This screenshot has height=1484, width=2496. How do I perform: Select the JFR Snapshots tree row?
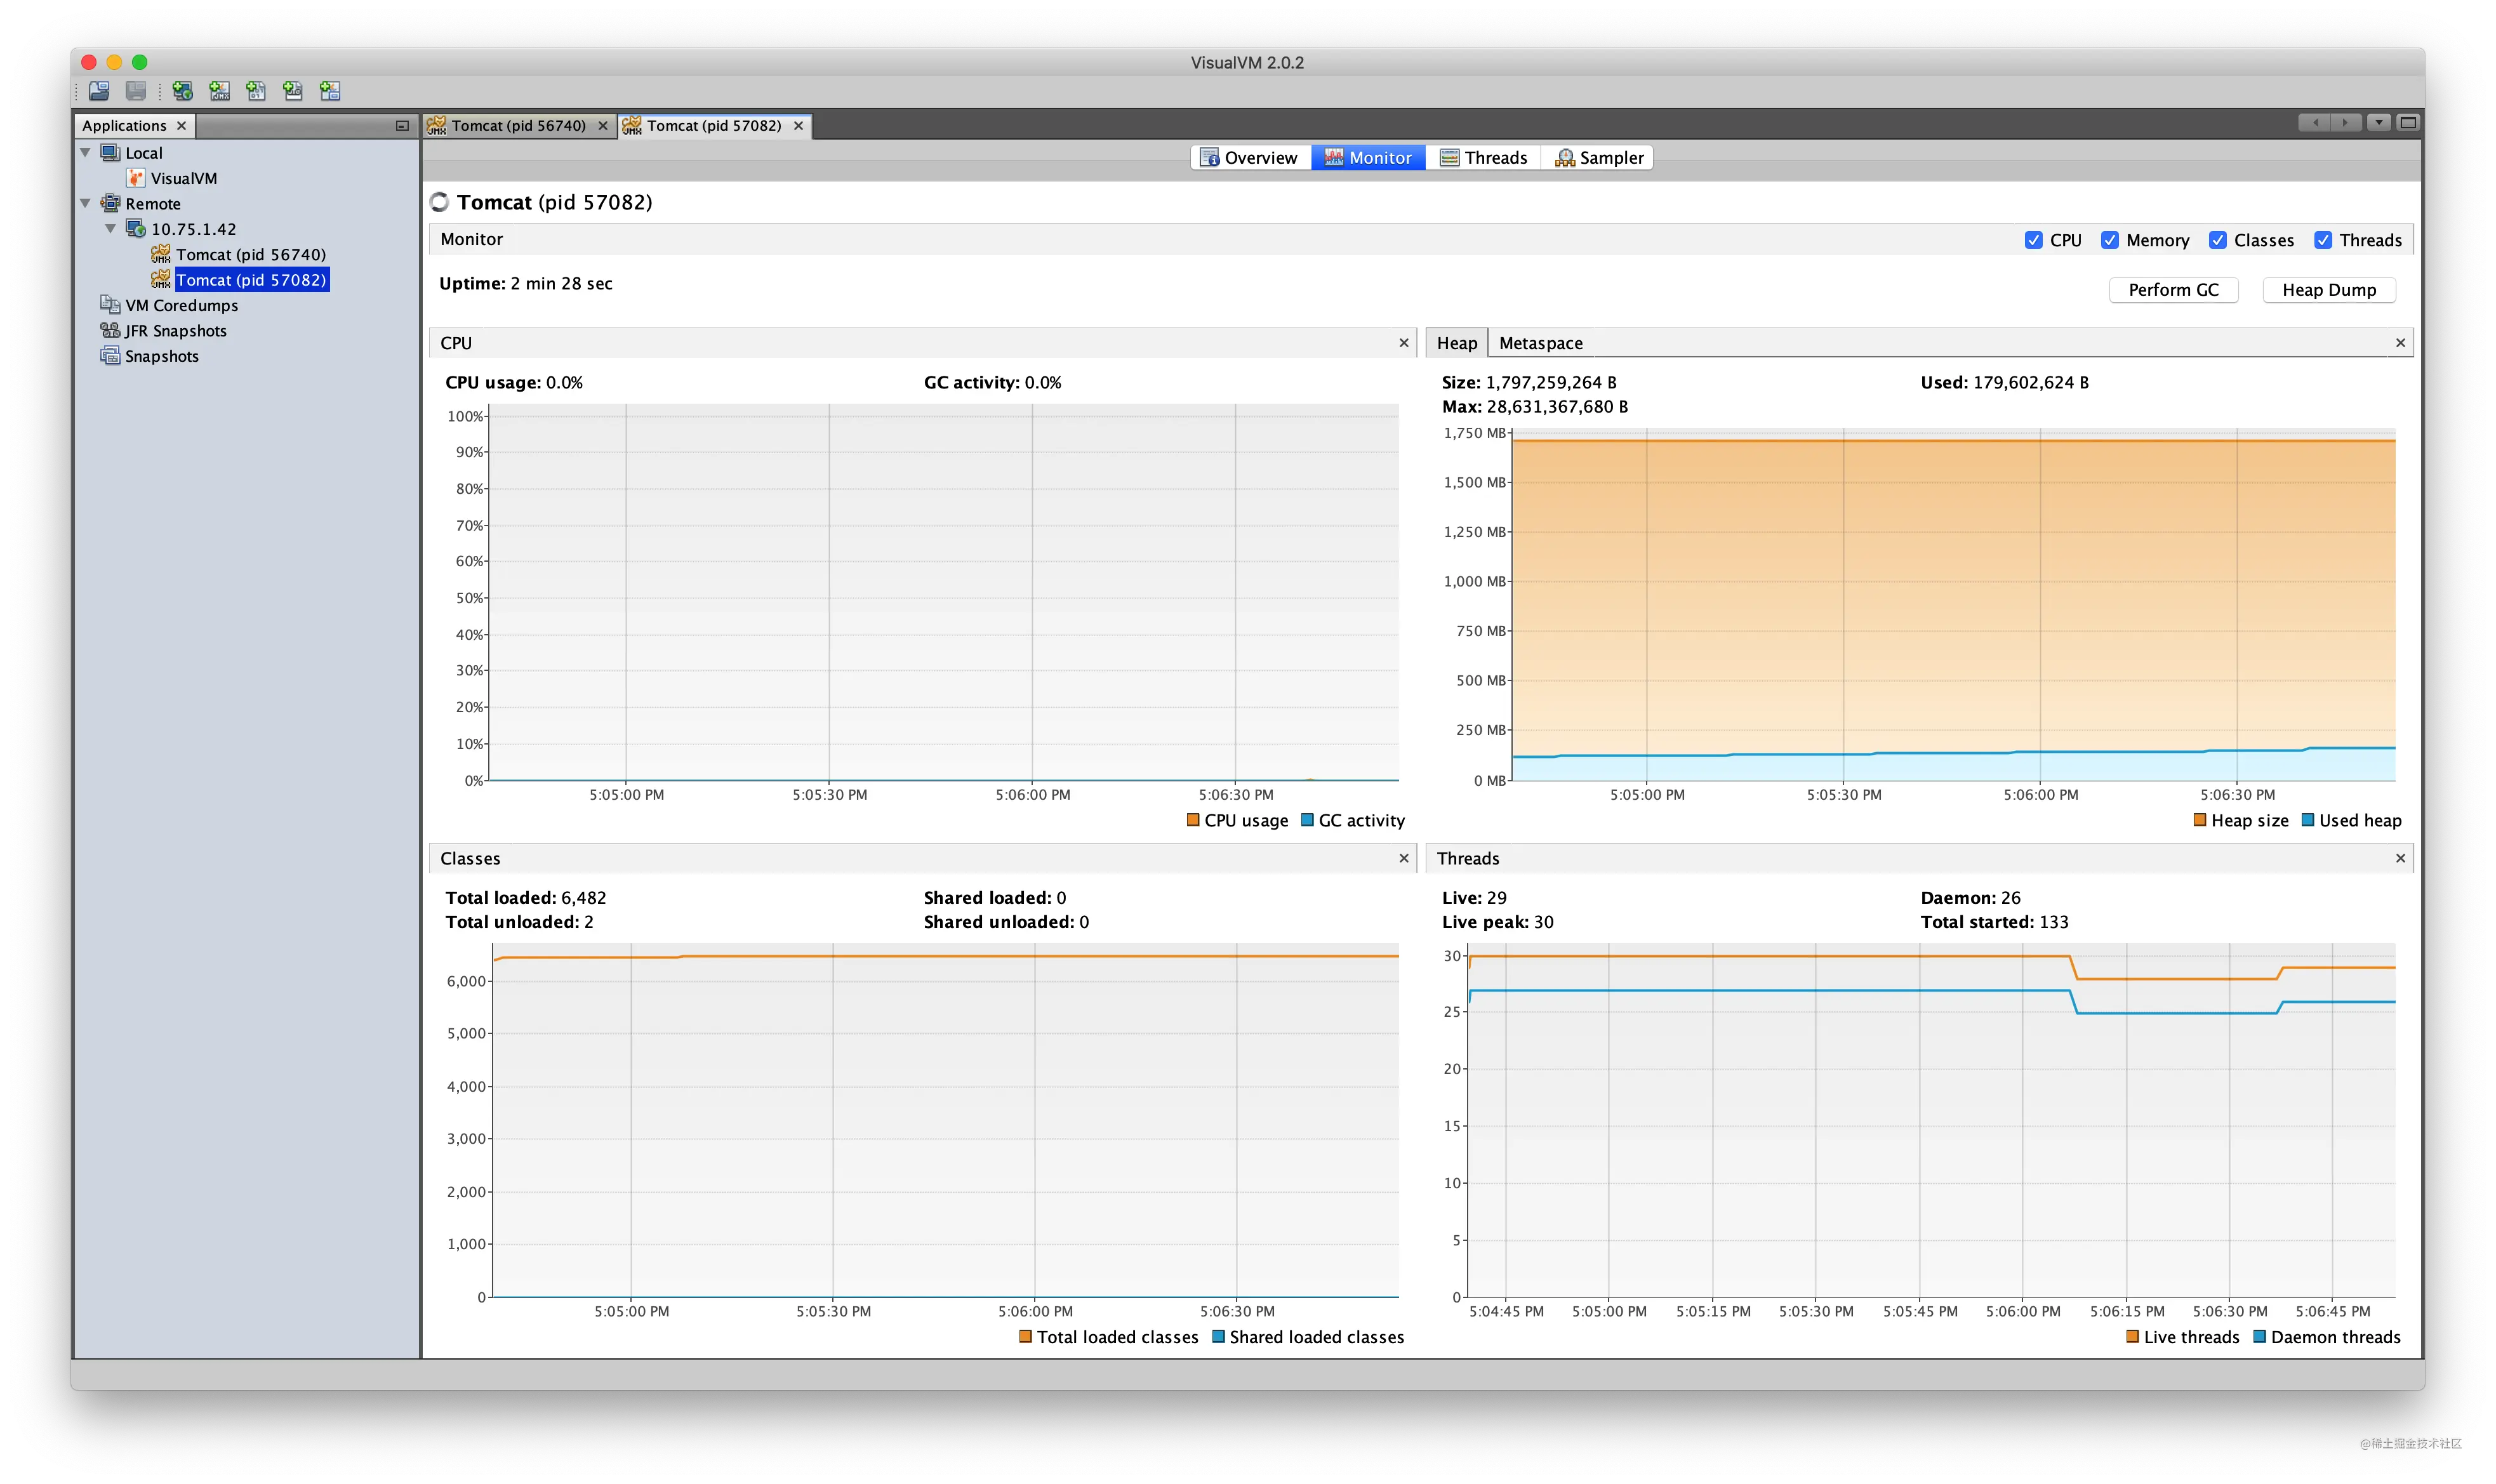pos(176,330)
